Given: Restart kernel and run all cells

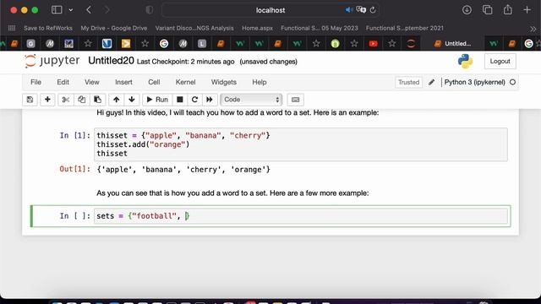Looking at the screenshot, I should 210,100.
